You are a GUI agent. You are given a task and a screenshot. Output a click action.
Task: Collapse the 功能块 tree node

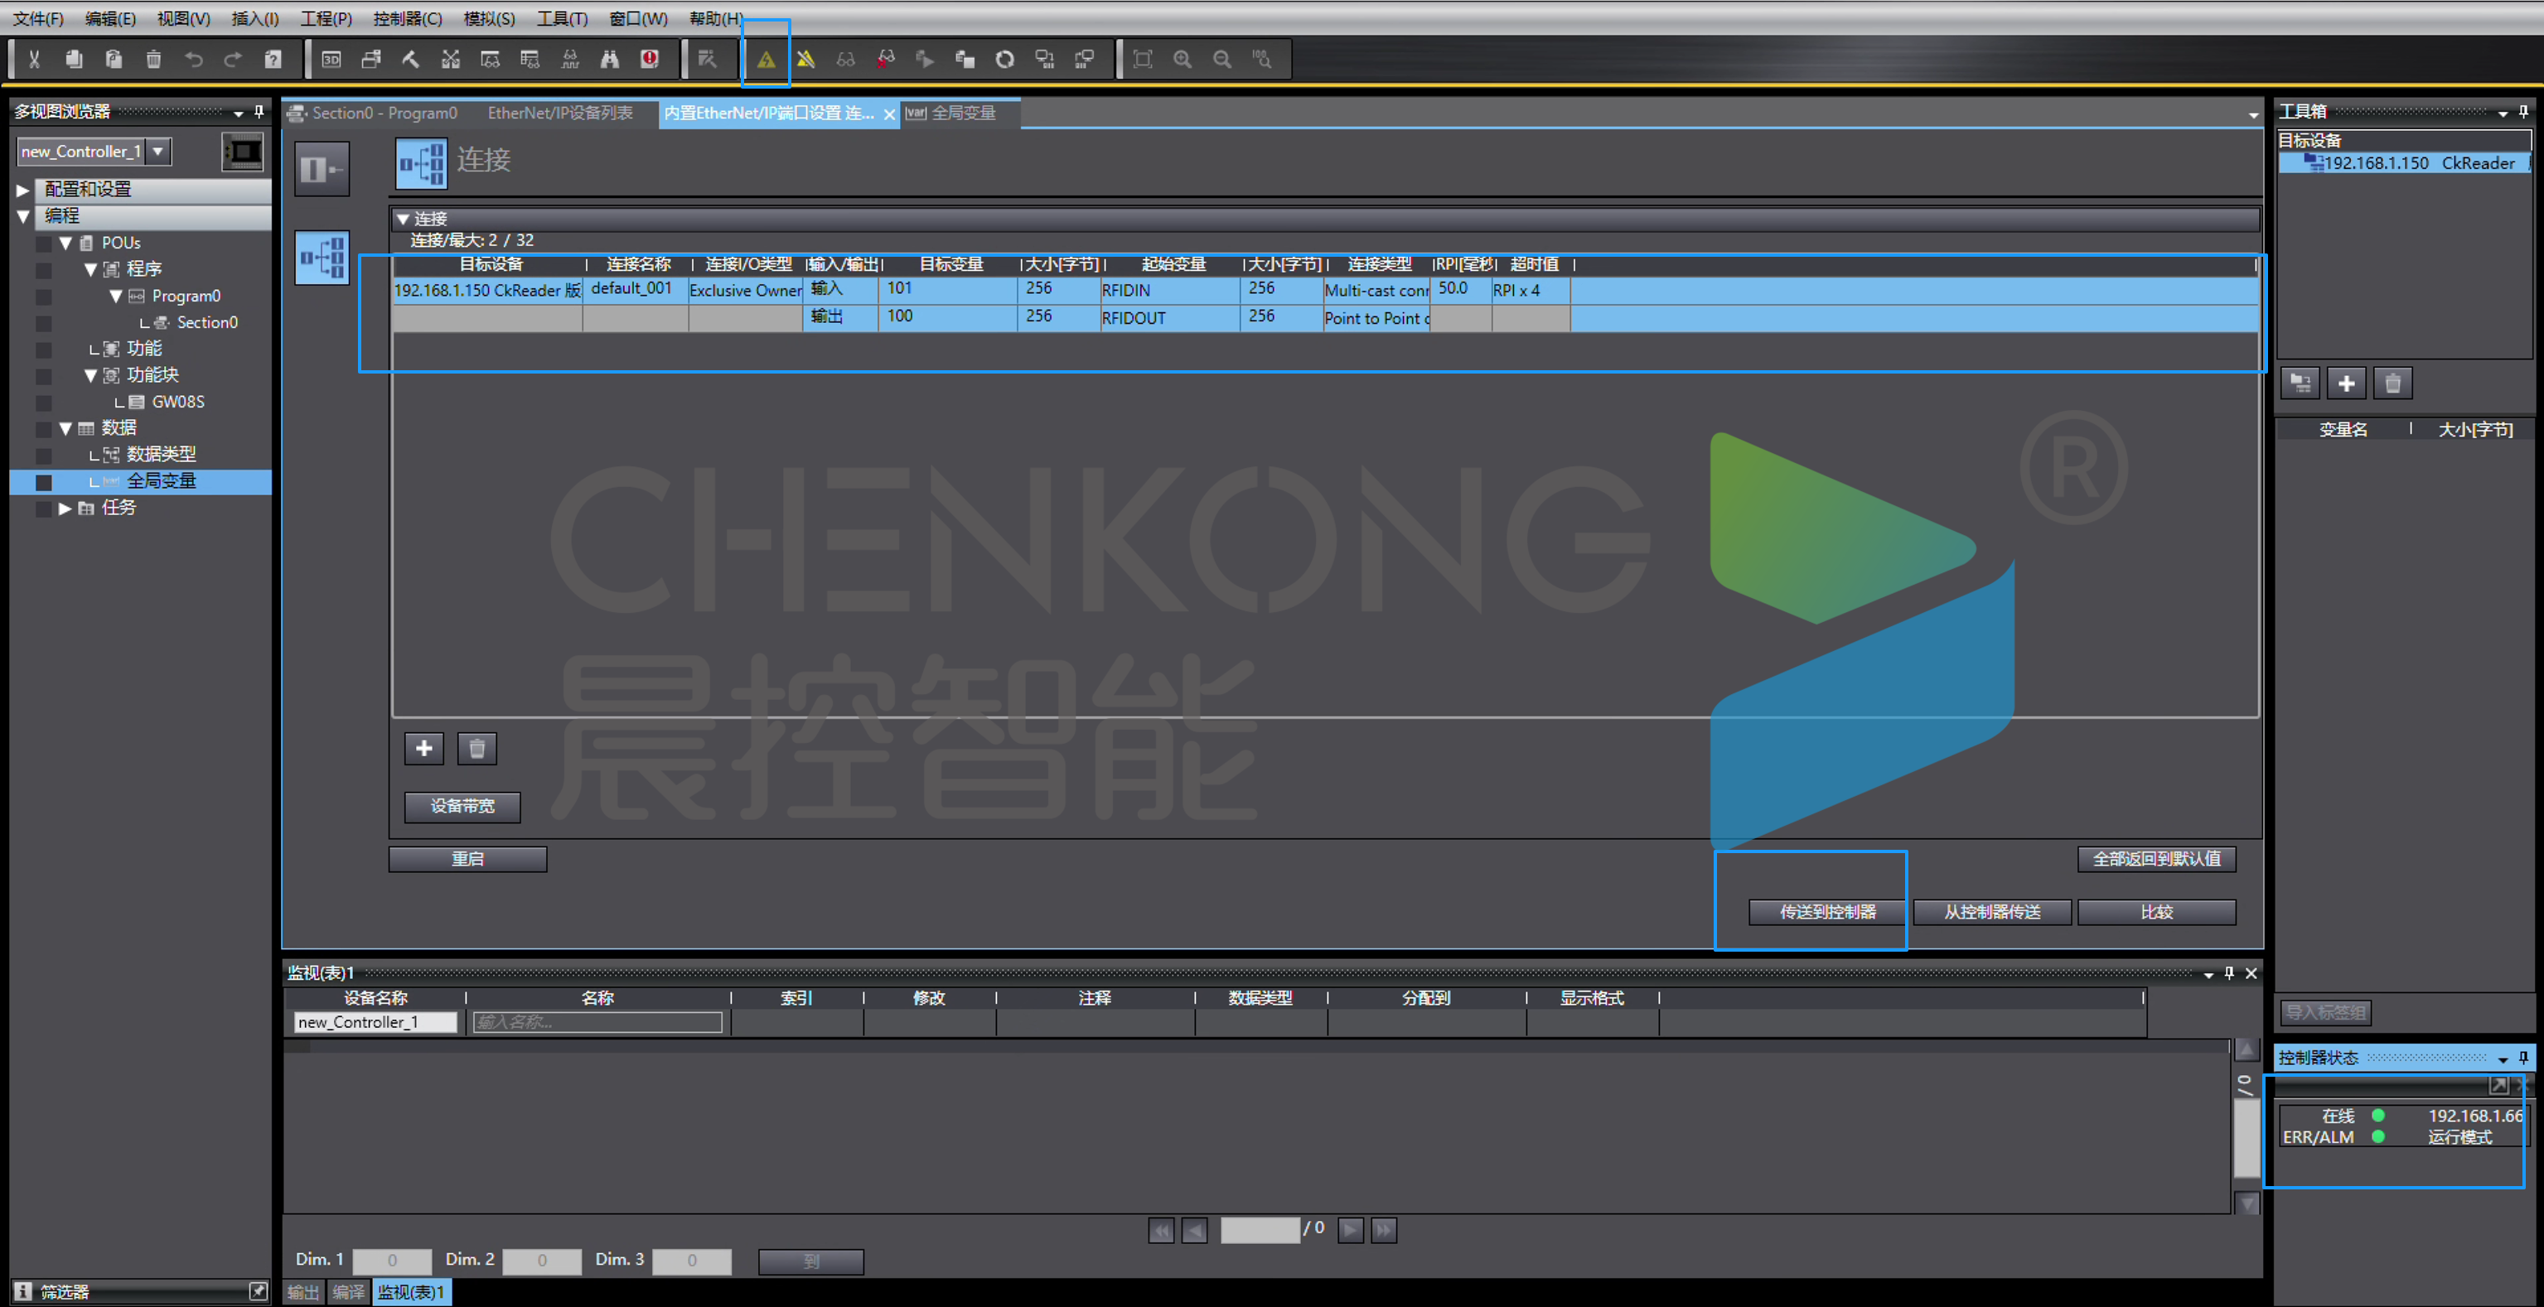tap(89, 375)
